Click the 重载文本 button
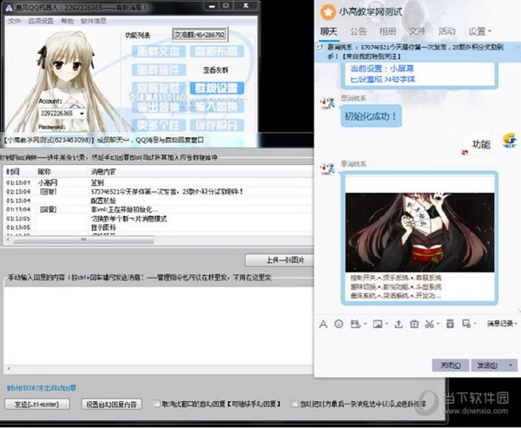 coord(159,51)
